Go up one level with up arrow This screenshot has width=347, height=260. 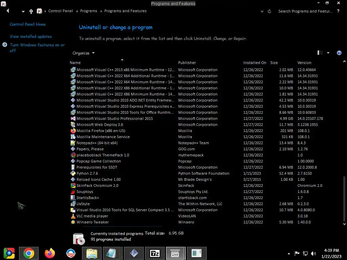tap(31, 11)
